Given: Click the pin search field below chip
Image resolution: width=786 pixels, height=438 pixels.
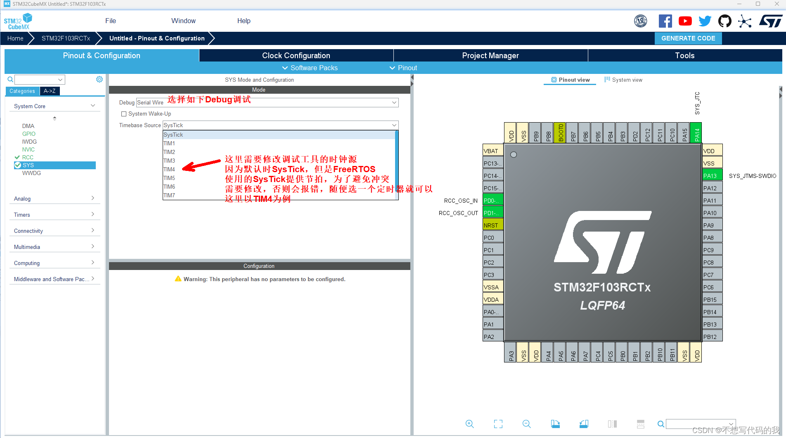Looking at the screenshot, I should point(701,424).
